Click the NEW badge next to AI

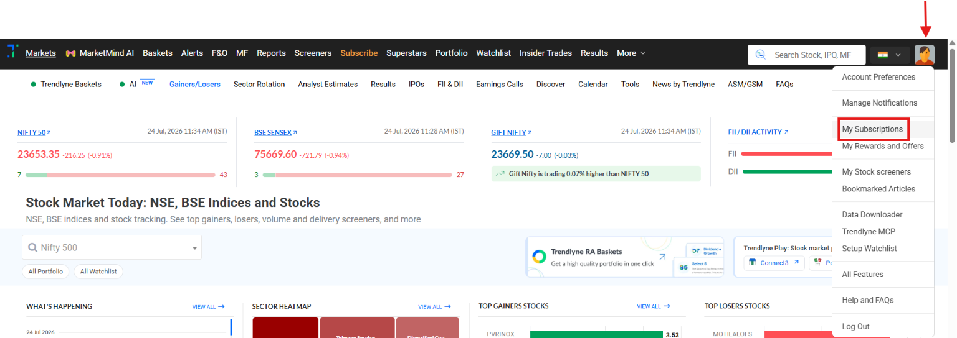tap(148, 83)
